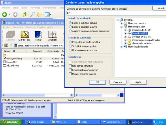166x125 pixels.
Task: Switch to 'Como Atualiz...' taskbar window
Action: tap(37, 122)
